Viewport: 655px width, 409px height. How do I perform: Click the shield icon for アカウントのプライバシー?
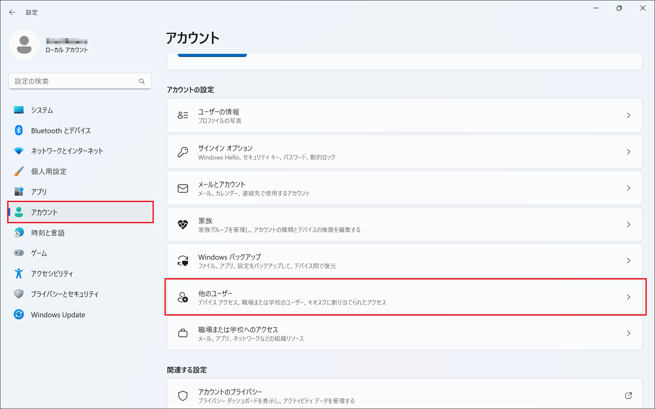(183, 396)
